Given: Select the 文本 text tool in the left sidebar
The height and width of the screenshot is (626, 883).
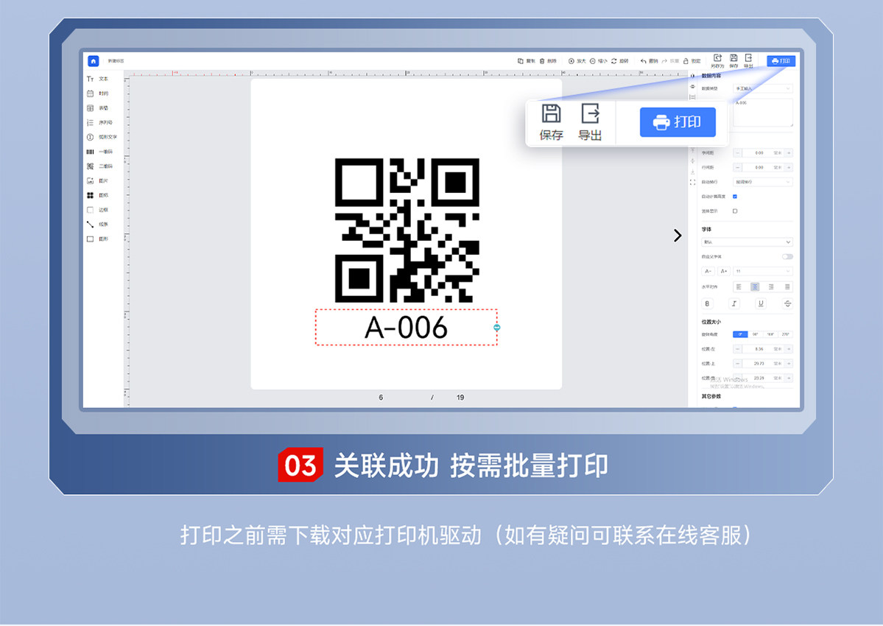Looking at the screenshot, I should point(98,79).
